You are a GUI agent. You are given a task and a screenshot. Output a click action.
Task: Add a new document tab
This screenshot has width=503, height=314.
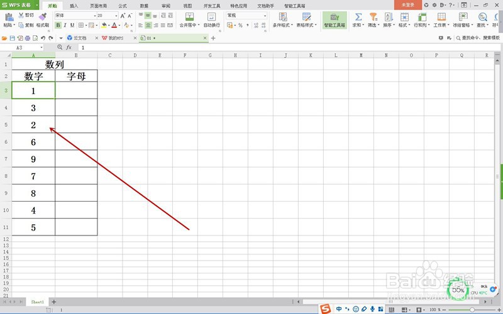[213, 38]
